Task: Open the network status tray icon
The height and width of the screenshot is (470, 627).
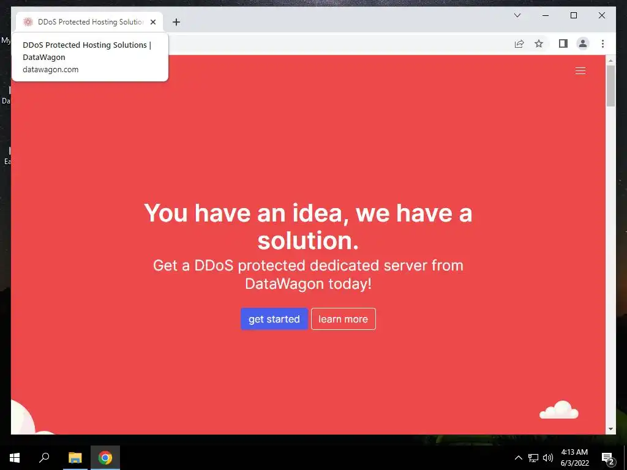Action: point(533,458)
